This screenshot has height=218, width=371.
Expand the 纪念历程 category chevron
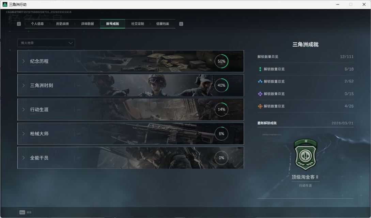pos(24,61)
